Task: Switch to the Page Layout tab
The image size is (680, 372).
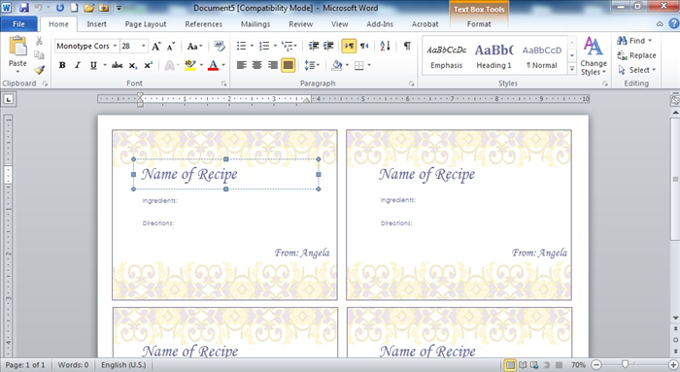Action: pos(146,24)
